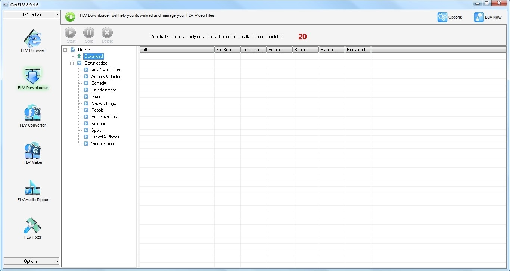This screenshot has width=510, height=271.
Task: Select the Download tree item
Action: coord(93,56)
